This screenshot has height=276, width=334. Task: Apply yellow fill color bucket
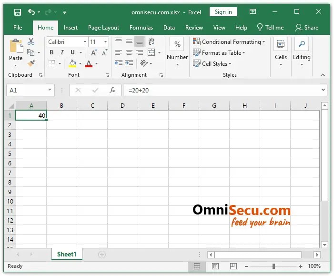pyautogui.click(x=72, y=63)
